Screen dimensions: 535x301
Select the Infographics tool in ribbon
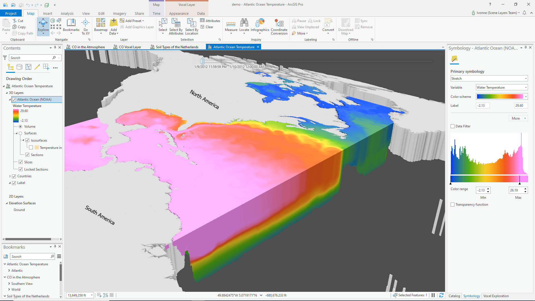coord(260,26)
